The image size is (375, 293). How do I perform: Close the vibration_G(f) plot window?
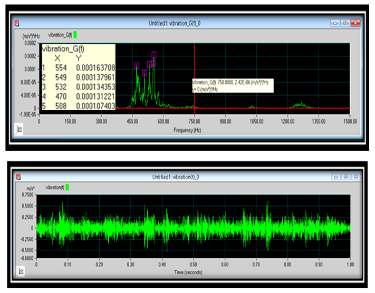click(355, 23)
